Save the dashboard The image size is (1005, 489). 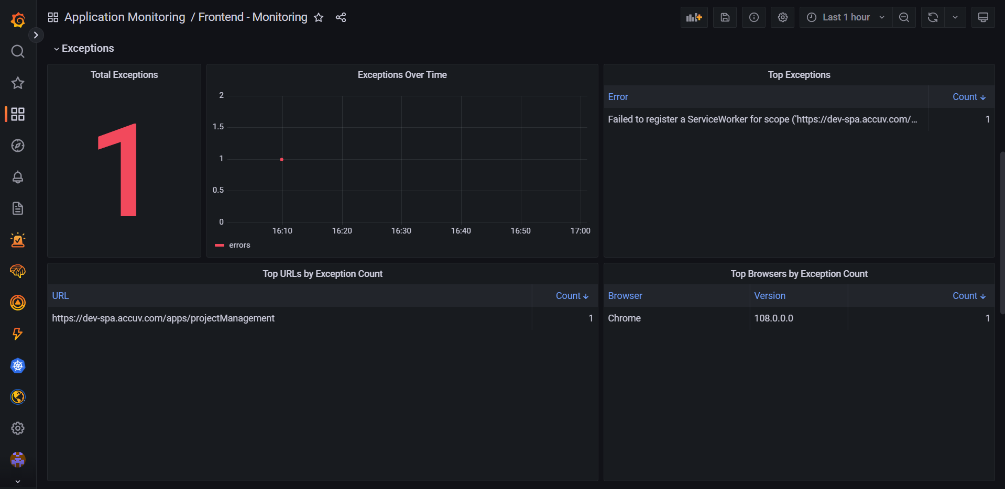(725, 17)
